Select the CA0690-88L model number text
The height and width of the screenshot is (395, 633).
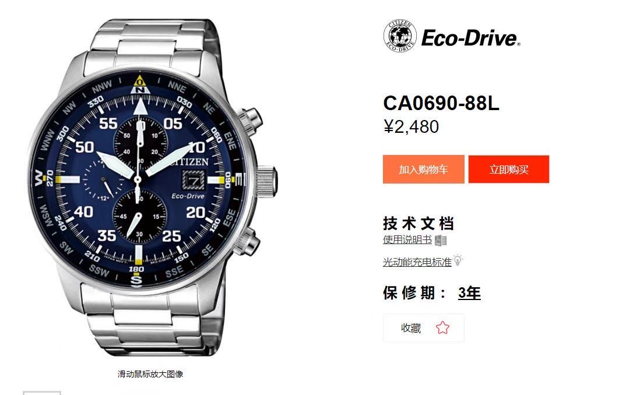(x=441, y=103)
